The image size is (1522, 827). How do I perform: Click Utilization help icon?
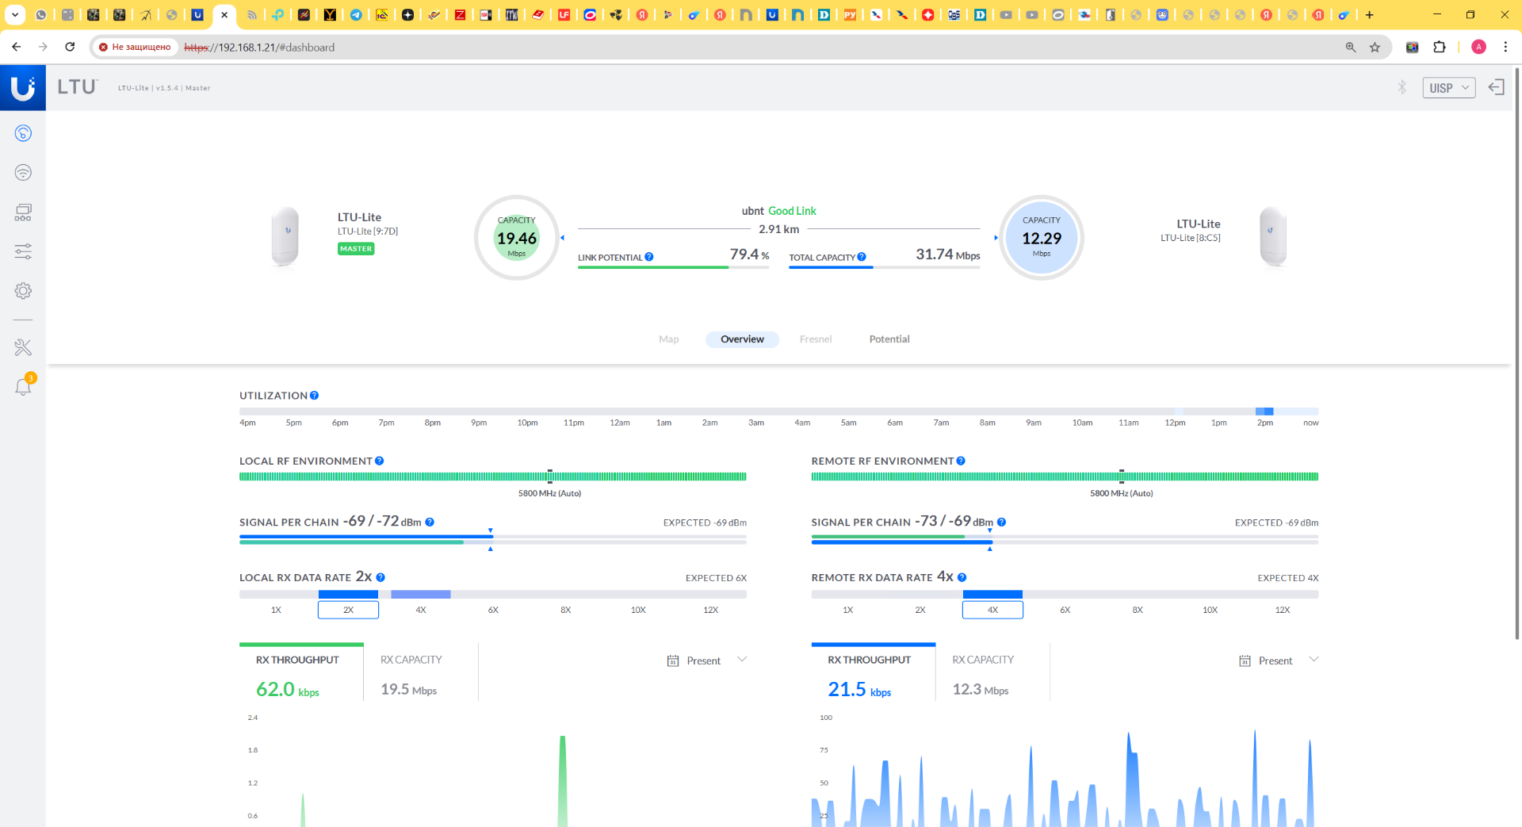coord(315,396)
